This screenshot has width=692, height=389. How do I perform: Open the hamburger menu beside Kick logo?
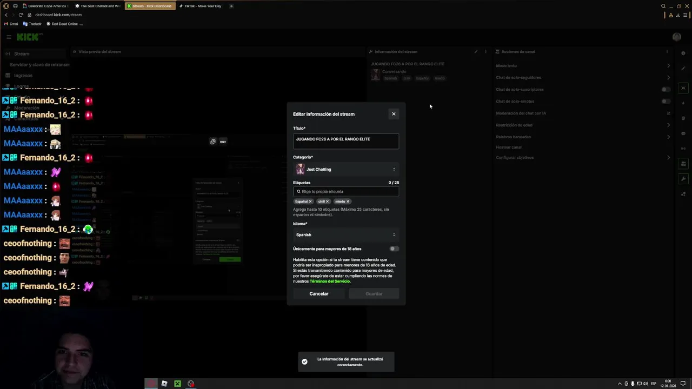(9, 37)
